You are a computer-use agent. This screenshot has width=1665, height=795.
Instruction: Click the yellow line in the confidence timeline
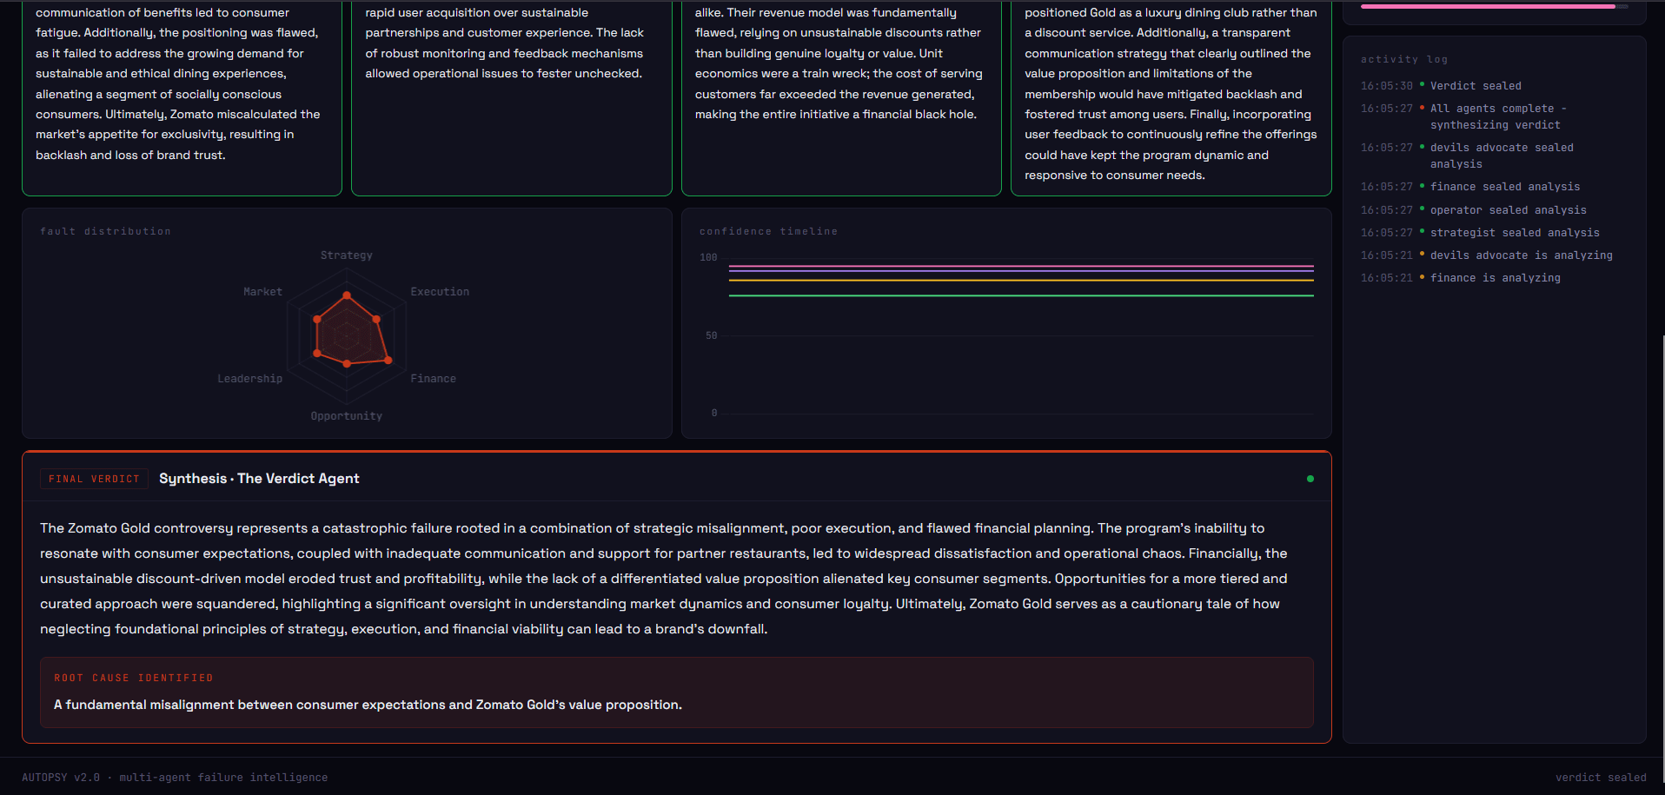(x=1021, y=280)
